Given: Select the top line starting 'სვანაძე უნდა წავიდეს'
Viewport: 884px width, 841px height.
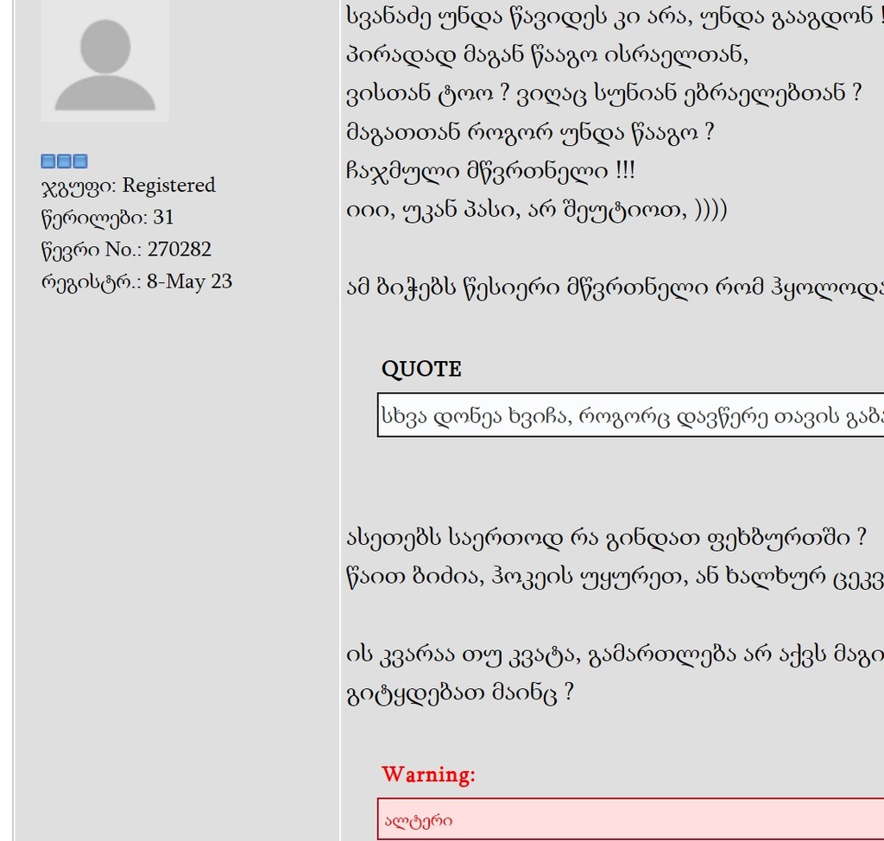Looking at the screenshot, I should (x=615, y=17).
